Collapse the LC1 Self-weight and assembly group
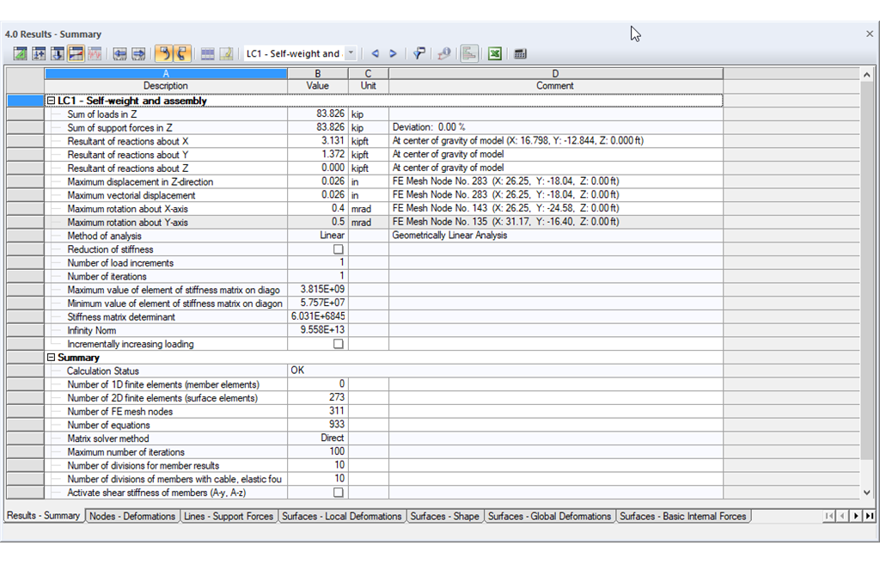The image size is (880, 564). (51, 101)
